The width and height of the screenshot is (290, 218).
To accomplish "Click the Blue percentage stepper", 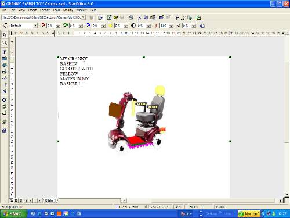I will pos(104,26).
